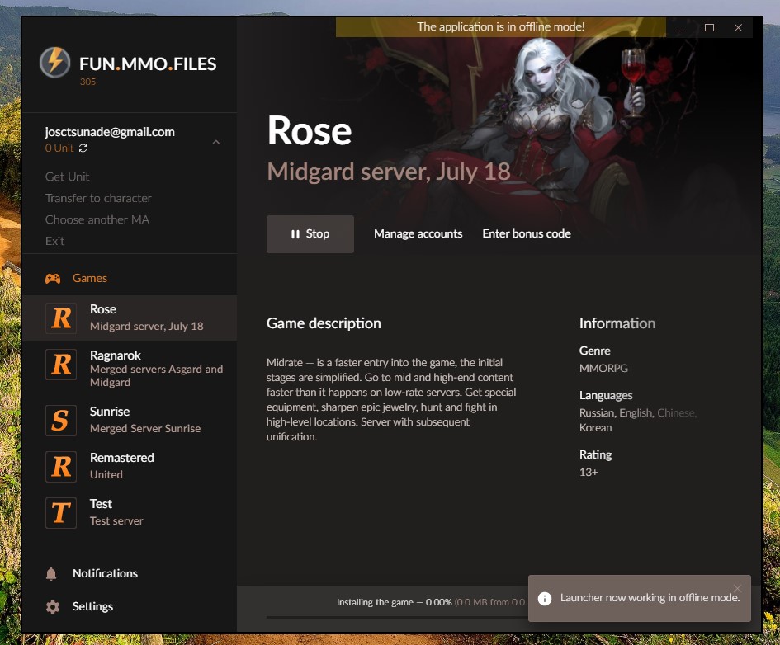Select the Remastered server icon
The image size is (780, 645).
click(x=62, y=466)
